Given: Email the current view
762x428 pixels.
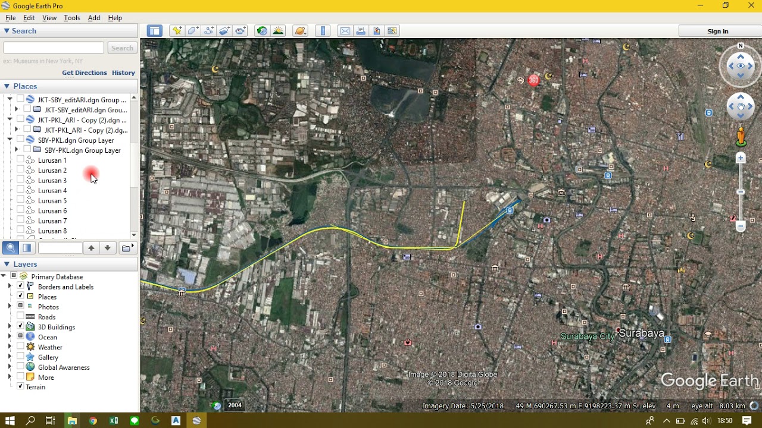Looking at the screenshot, I should pyautogui.click(x=345, y=31).
